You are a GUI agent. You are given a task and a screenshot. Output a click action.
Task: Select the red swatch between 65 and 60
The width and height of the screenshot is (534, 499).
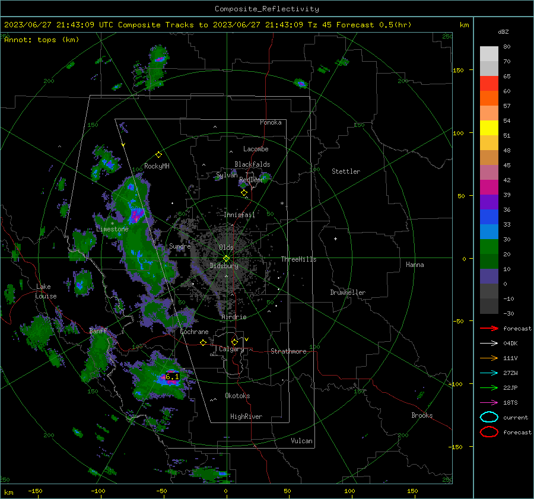[489, 84]
